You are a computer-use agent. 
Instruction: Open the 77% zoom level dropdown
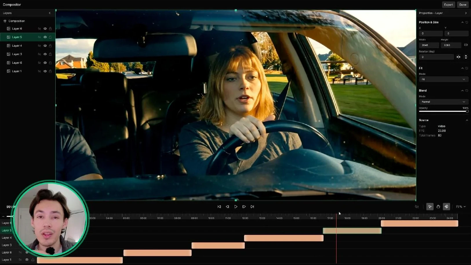click(x=461, y=207)
